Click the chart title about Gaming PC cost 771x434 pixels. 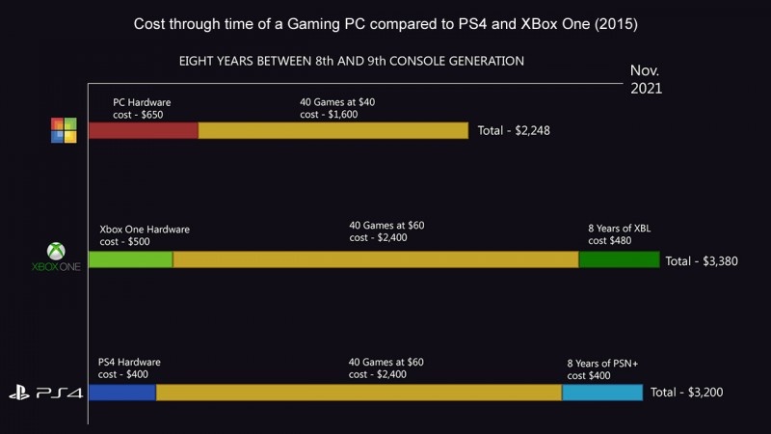point(385,23)
